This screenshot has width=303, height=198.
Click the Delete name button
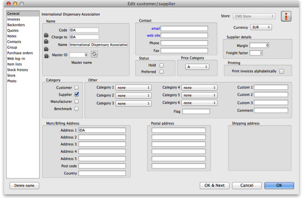[24, 185]
